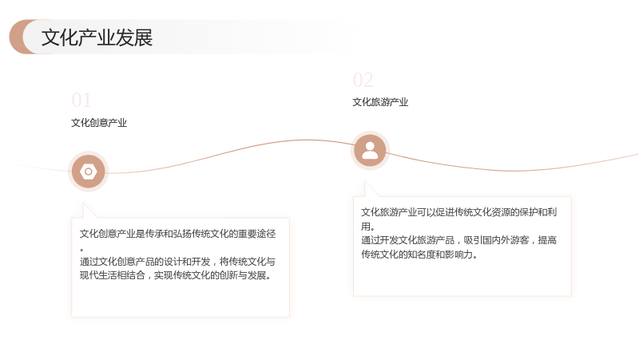
Task: Click the right text box about 文化旅游产业
Action: click(x=462, y=247)
